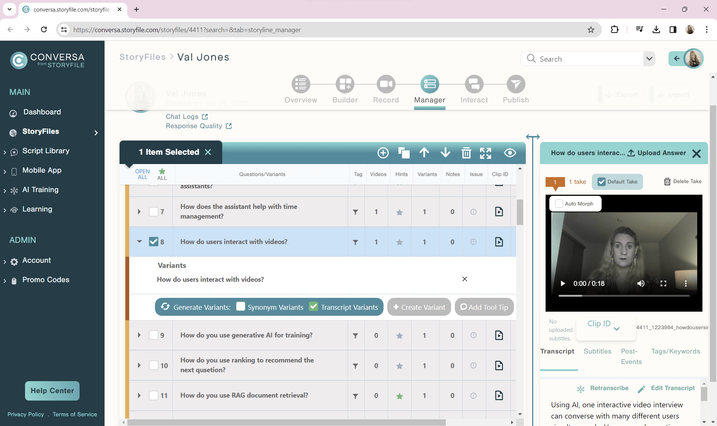717x426 pixels.
Task: Click green hint star for question 11
Action: [400, 396]
